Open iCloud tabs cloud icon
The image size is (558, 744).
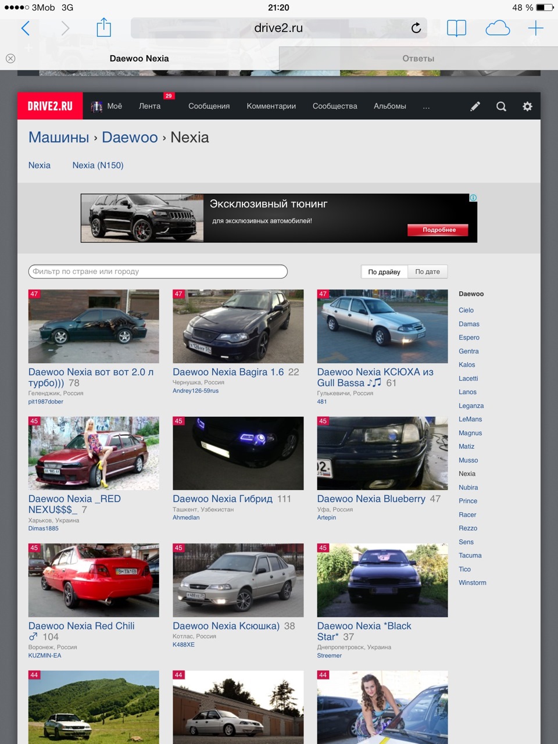point(498,28)
